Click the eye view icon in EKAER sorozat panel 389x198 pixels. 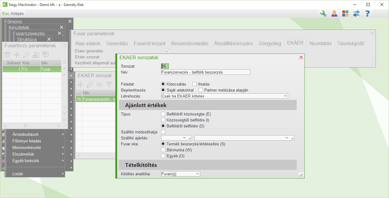click(x=99, y=85)
